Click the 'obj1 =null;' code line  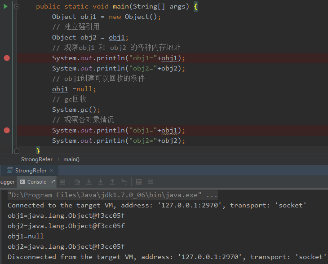click(x=74, y=89)
